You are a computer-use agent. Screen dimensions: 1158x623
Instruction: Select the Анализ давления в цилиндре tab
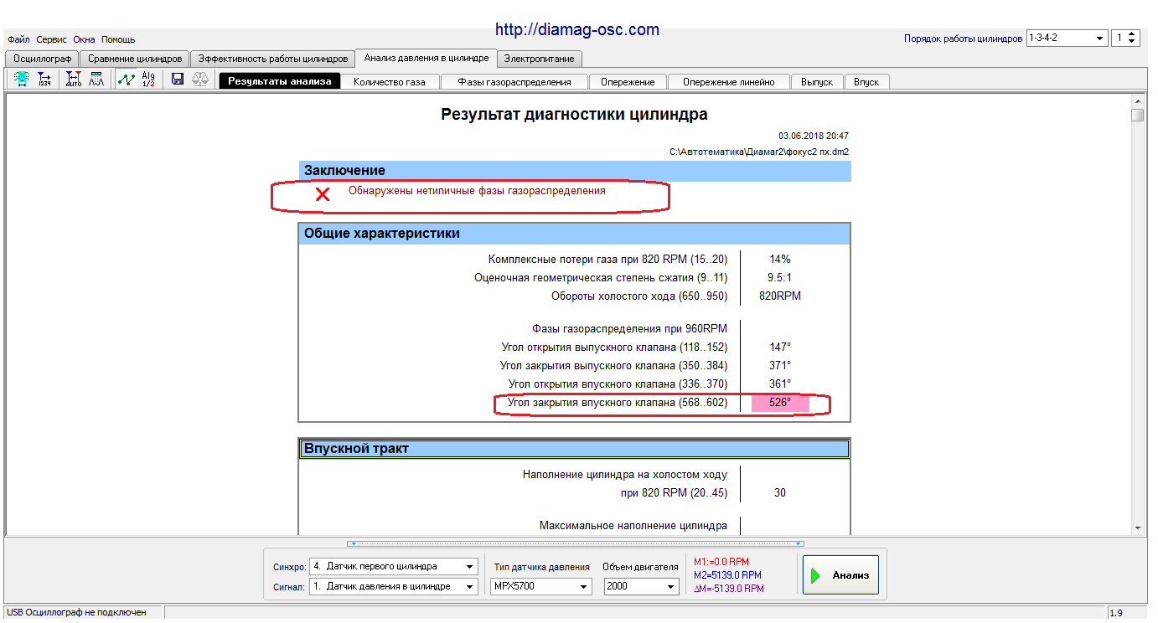point(426,58)
